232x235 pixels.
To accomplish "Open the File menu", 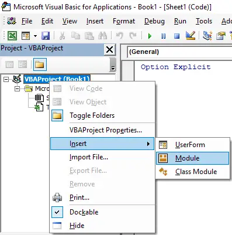I will tap(27, 21).
